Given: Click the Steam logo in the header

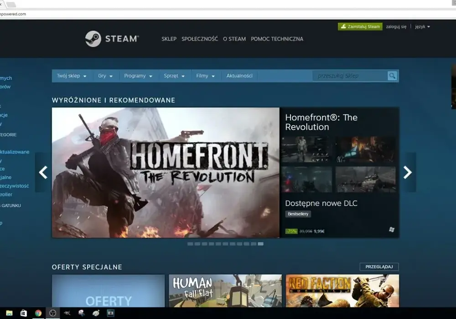Looking at the screenshot, I should tap(112, 39).
